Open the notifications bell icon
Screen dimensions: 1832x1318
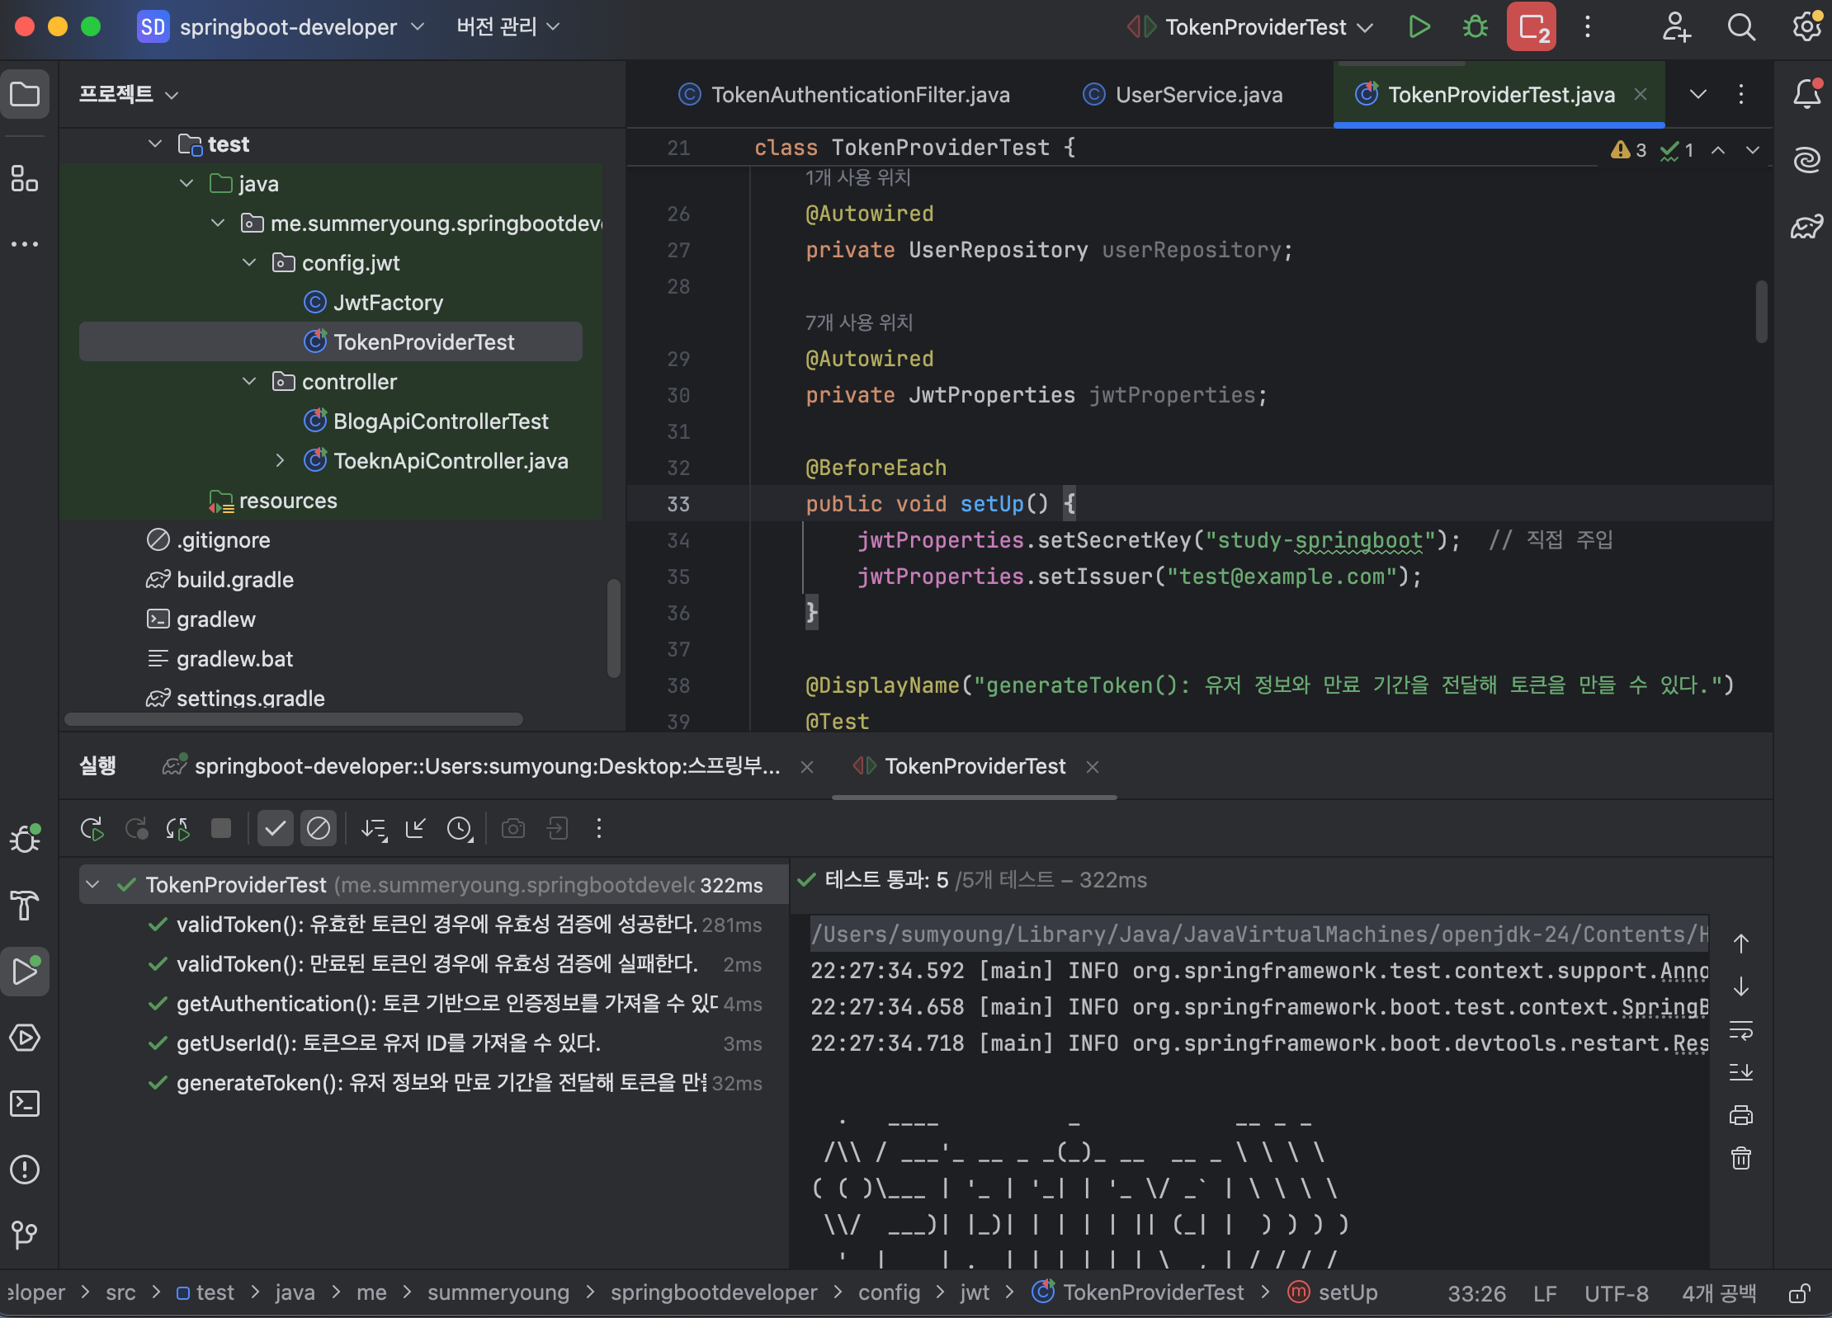(x=1806, y=94)
